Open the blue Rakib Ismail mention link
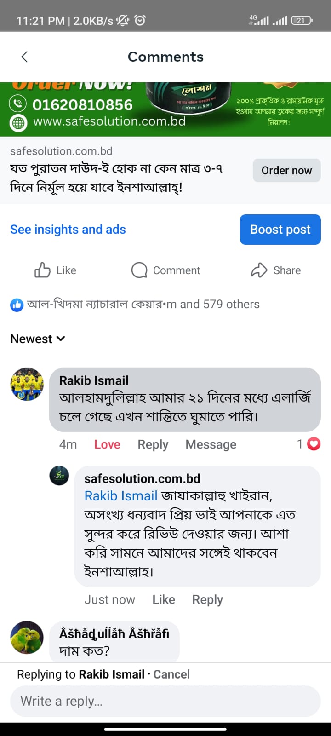Image resolution: width=331 pixels, height=736 pixels. (x=121, y=495)
